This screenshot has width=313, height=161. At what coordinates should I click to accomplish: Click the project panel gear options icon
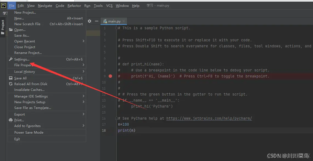click(90, 21)
